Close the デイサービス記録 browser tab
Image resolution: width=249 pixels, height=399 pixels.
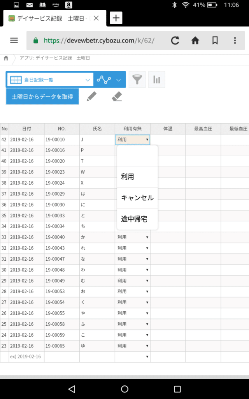[96, 18]
